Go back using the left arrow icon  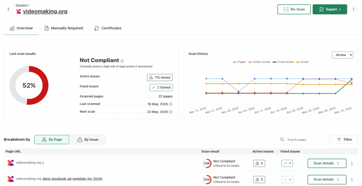click(8, 9)
